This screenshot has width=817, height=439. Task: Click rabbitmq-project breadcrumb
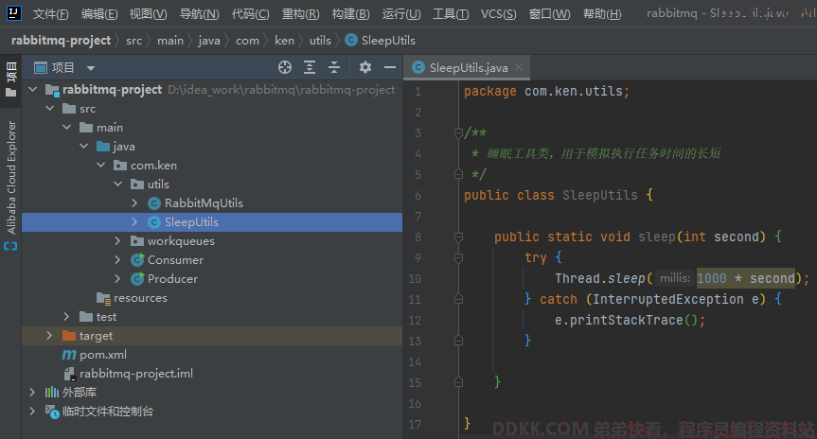tap(61, 40)
